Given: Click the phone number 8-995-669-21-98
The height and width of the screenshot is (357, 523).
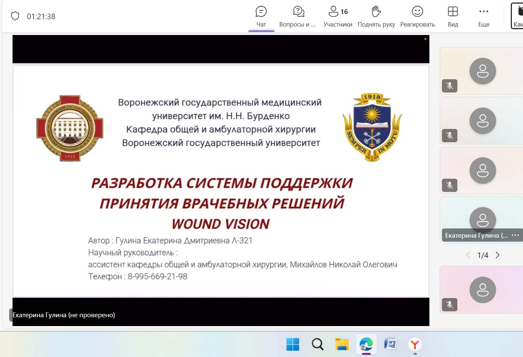Looking at the screenshot, I should coord(157,276).
